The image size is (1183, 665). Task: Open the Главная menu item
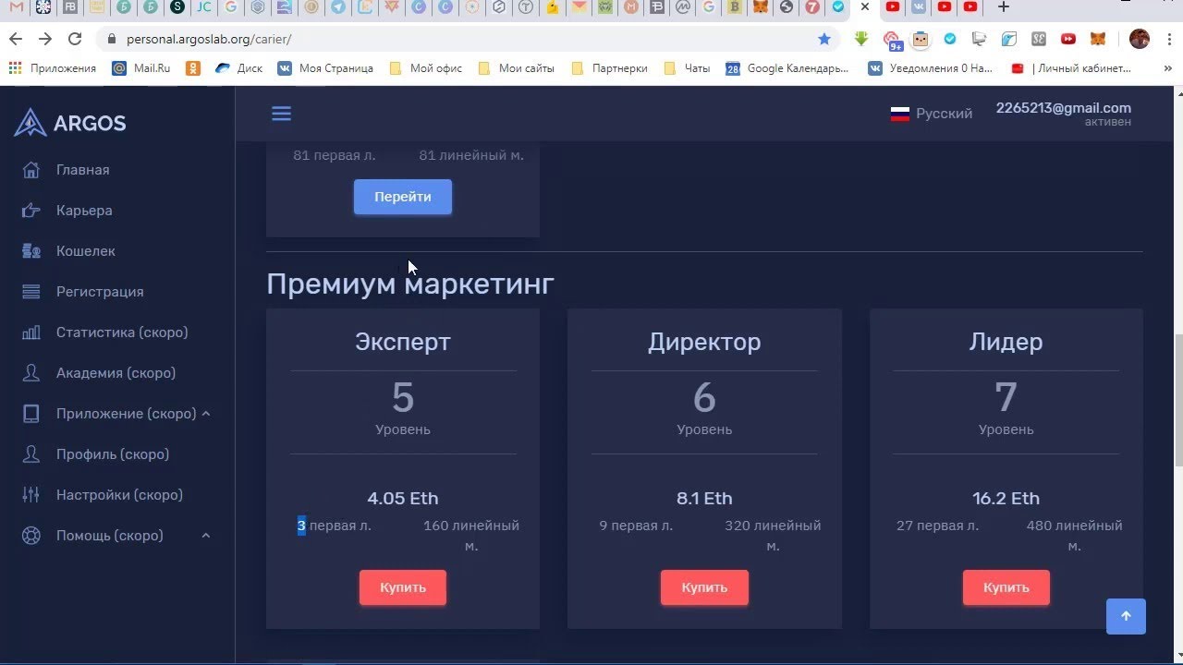pos(82,170)
